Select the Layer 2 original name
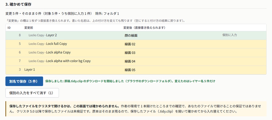 click(x=51, y=35)
